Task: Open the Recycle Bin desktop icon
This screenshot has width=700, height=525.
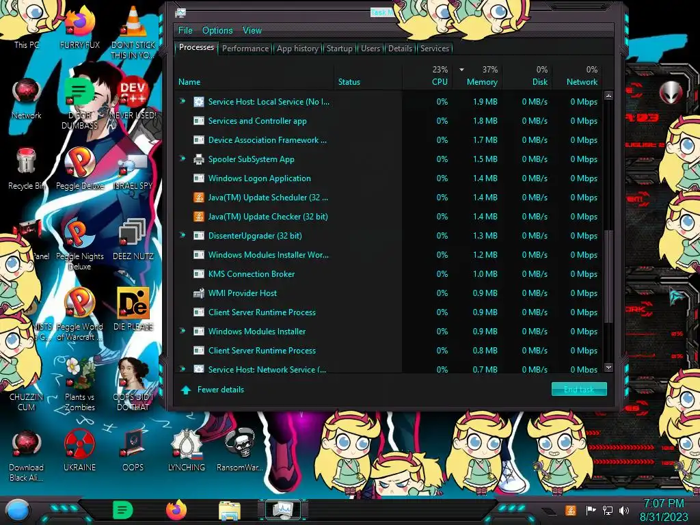Action: [27, 170]
